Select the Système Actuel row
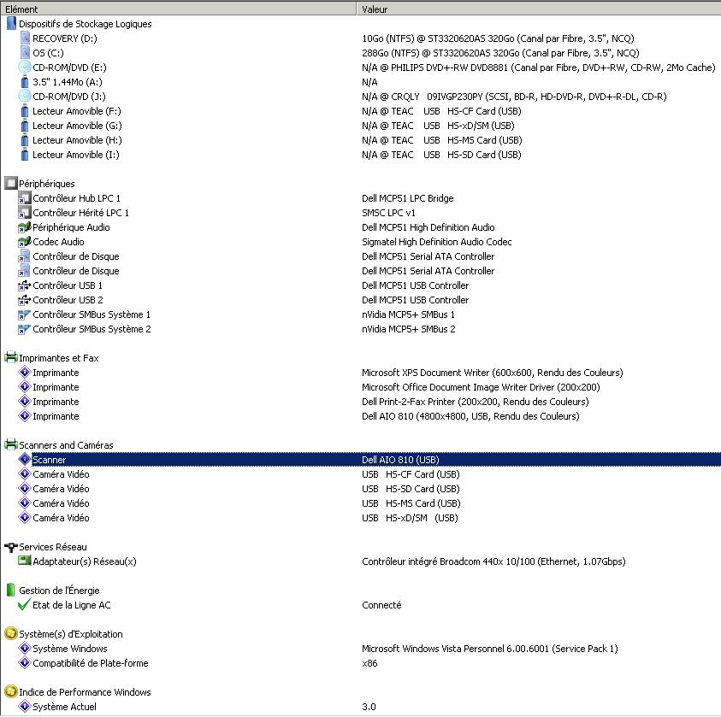This screenshot has width=721, height=717. coord(361,707)
